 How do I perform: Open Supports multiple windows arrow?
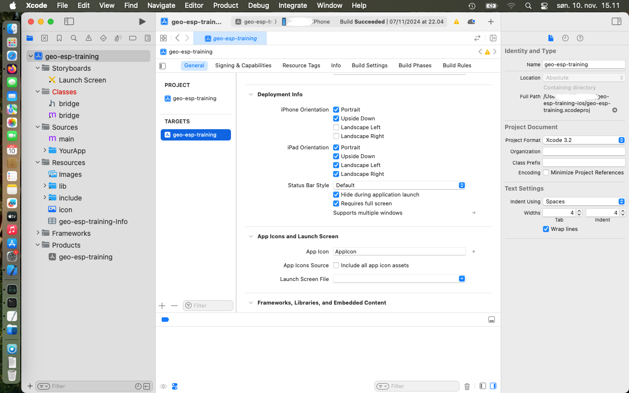coord(474,213)
